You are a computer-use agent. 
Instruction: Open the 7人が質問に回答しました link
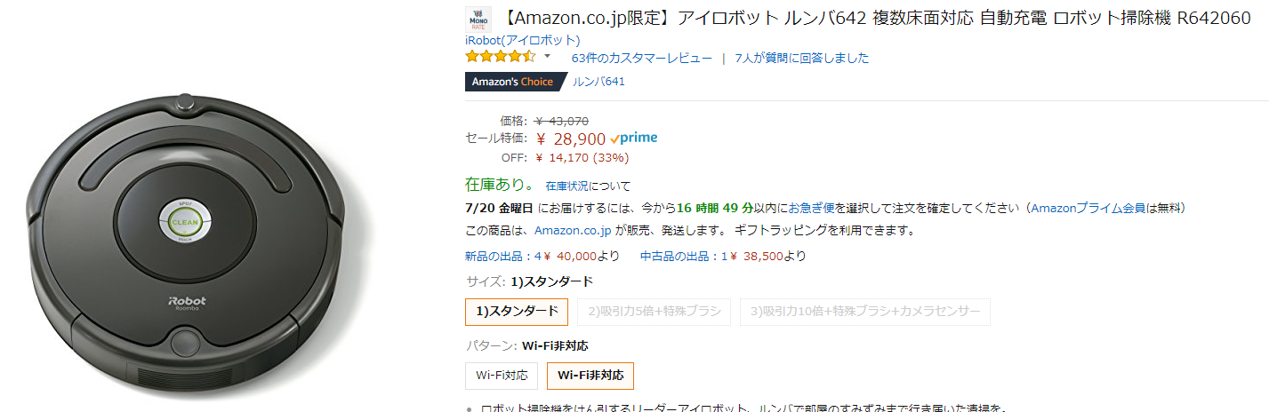(x=801, y=58)
